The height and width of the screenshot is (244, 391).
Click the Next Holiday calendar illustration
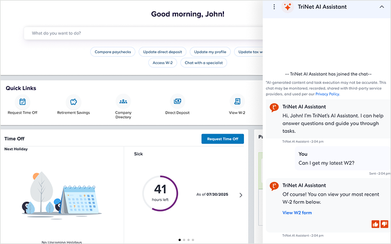(x=61, y=194)
